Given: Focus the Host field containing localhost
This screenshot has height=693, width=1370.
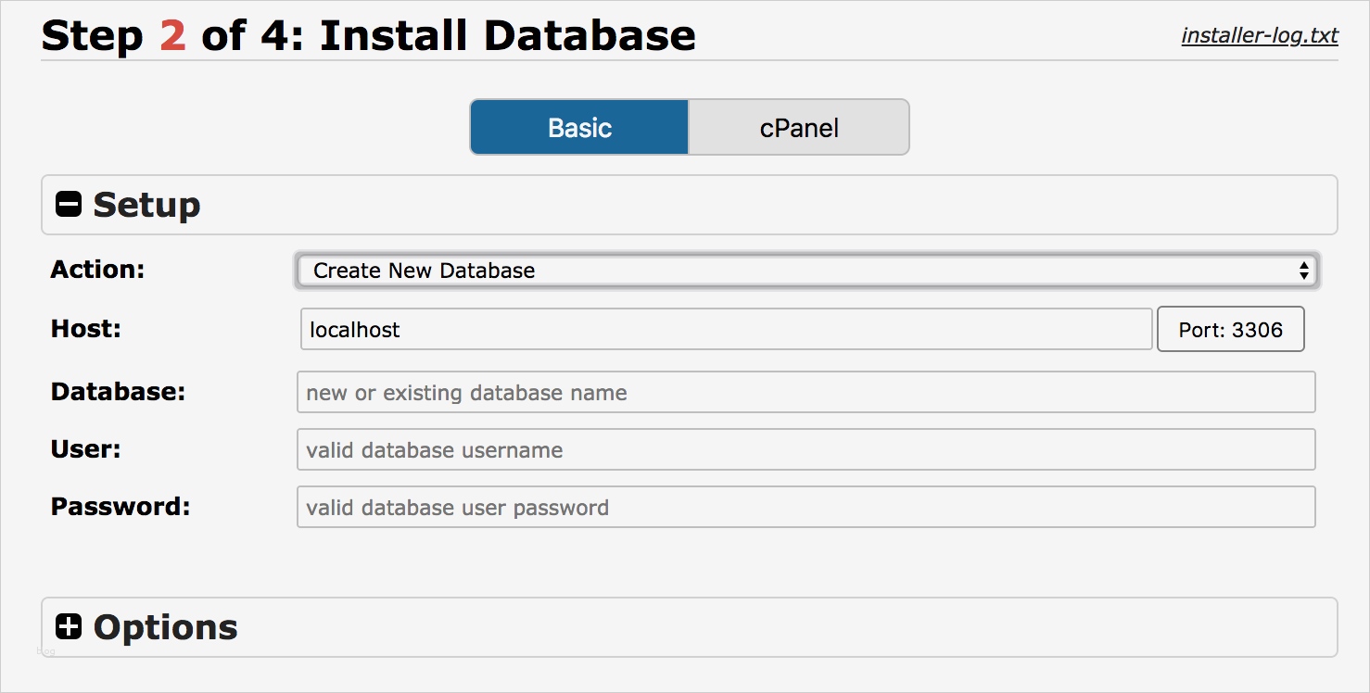Looking at the screenshot, I should click(726, 330).
